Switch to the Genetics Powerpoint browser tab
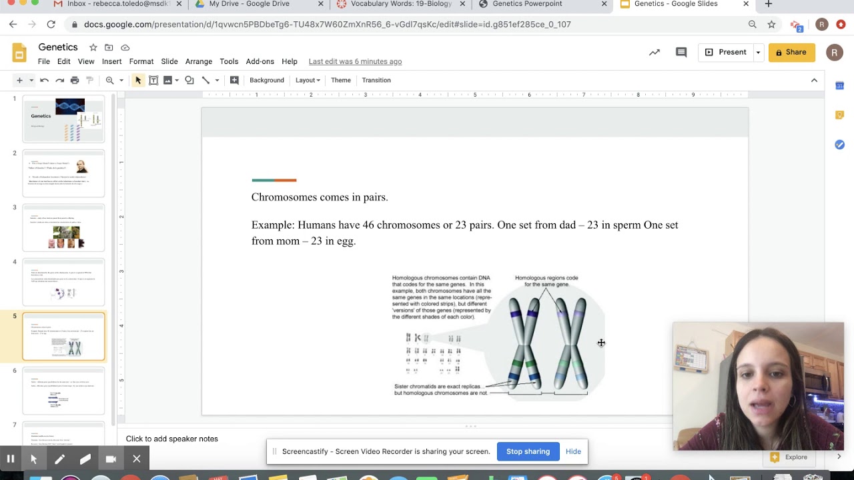Image resolution: width=854 pixels, height=480 pixels. coord(541,4)
